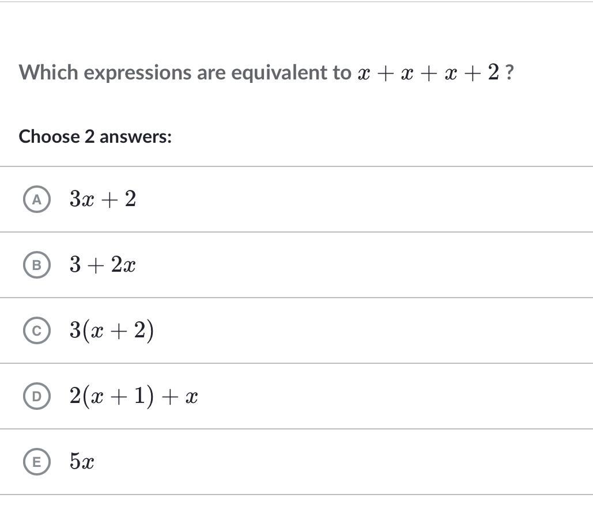Click blank space in the 3x + 2 answer row
This screenshot has width=593, height=521.
pyautogui.click(x=363, y=199)
